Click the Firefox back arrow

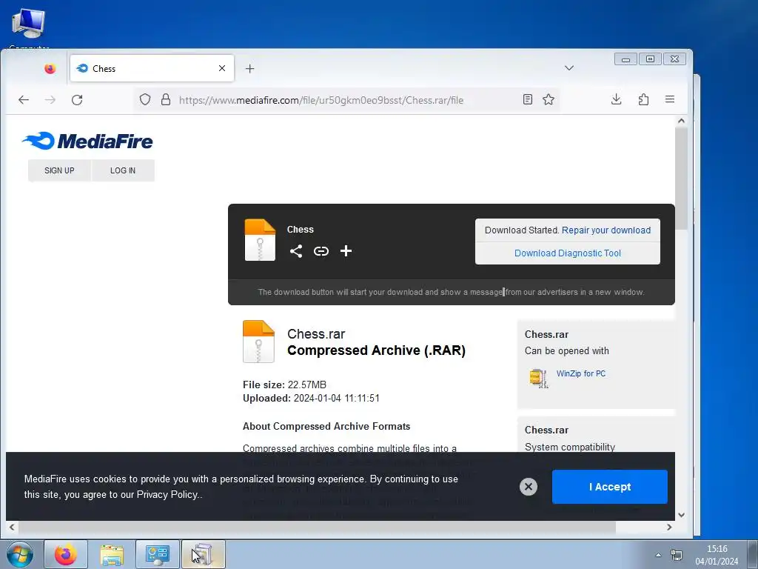(24, 100)
